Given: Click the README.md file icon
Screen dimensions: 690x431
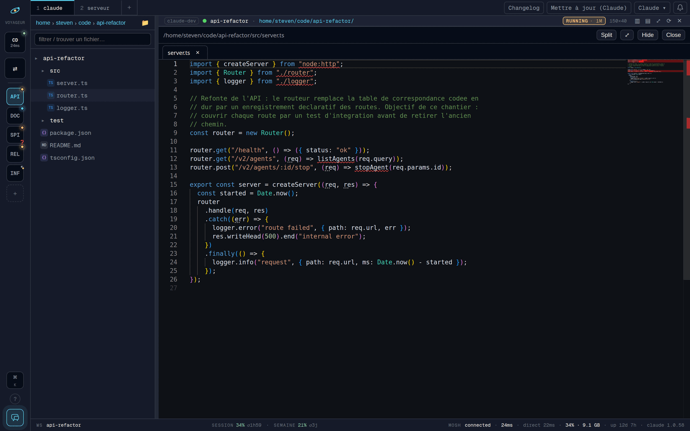Looking at the screenshot, I should [44, 145].
